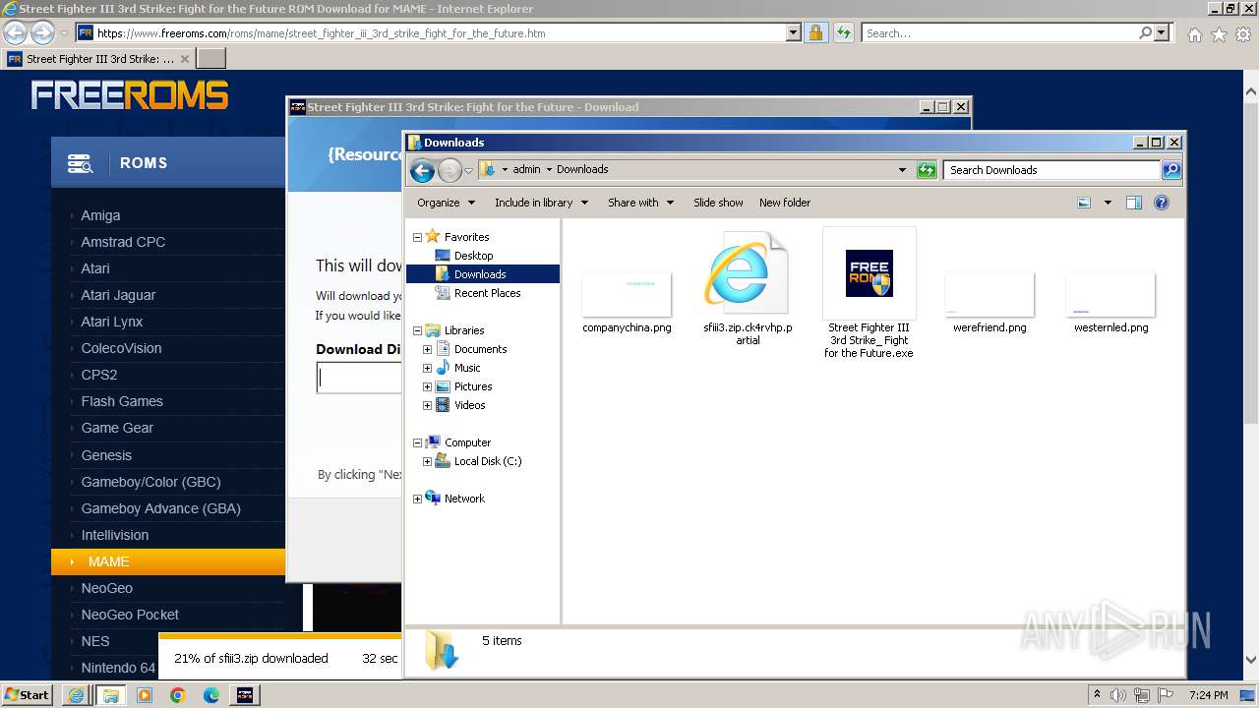
Task: Collapse the Favorites tree node
Action: (x=417, y=237)
